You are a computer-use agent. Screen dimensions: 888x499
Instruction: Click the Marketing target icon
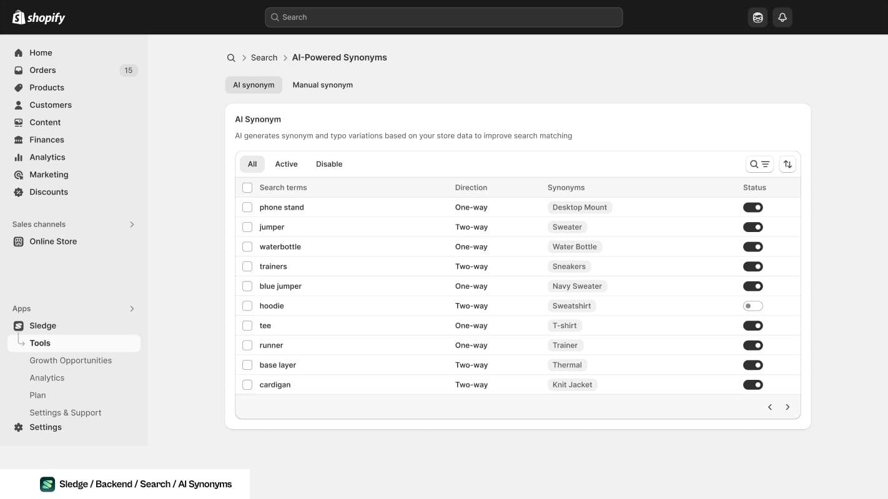tap(19, 175)
